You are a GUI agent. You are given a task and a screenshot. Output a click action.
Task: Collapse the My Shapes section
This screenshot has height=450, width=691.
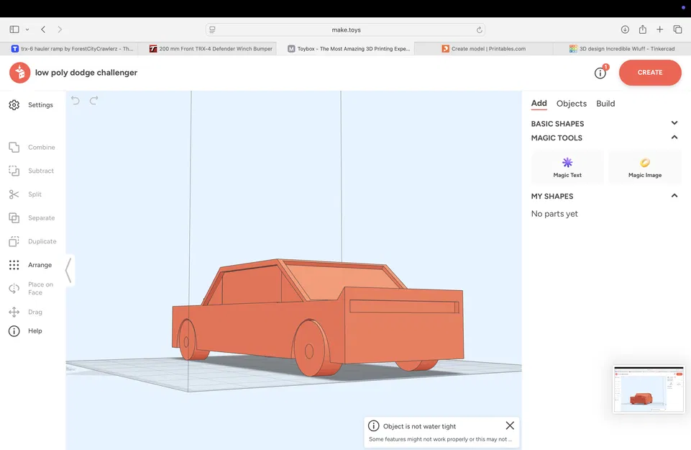tap(674, 195)
